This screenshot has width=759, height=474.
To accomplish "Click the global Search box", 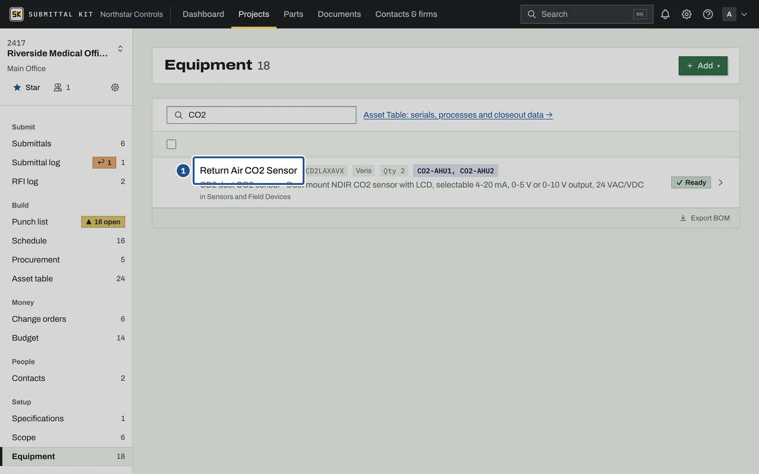I will point(587,14).
